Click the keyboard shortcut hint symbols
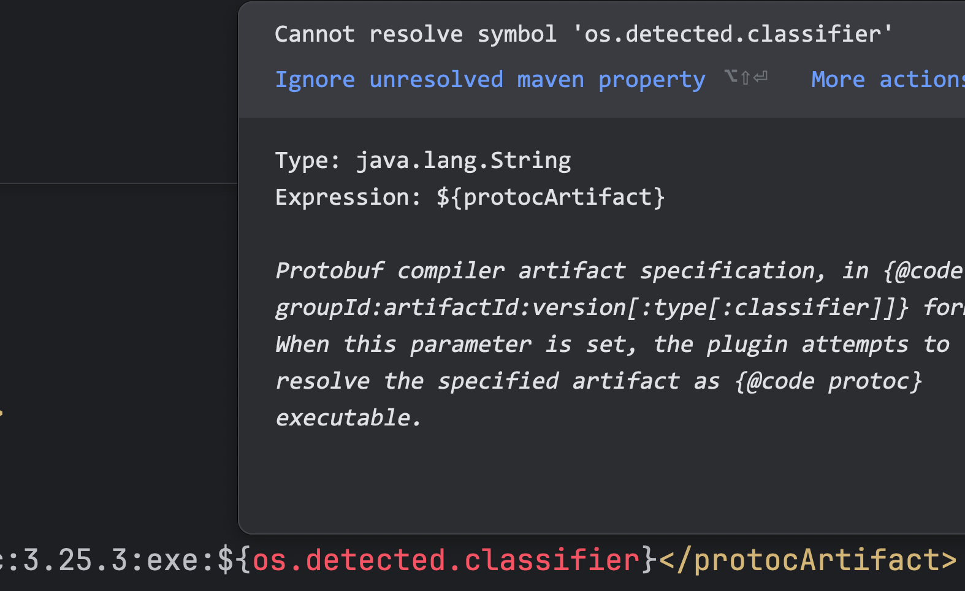The width and height of the screenshot is (965, 591). (746, 77)
